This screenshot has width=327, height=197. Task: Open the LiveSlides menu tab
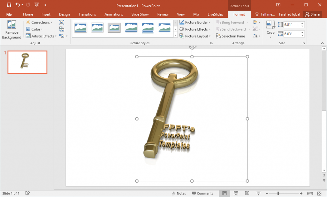tap(215, 14)
